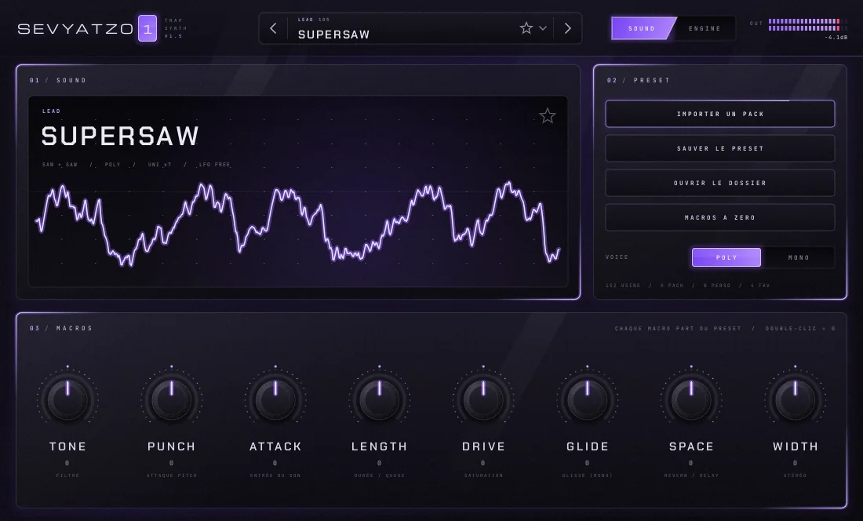The width and height of the screenshot is (863, 521).
Task: Click the "03 / MACROS" panel heading
Action: 61,329
